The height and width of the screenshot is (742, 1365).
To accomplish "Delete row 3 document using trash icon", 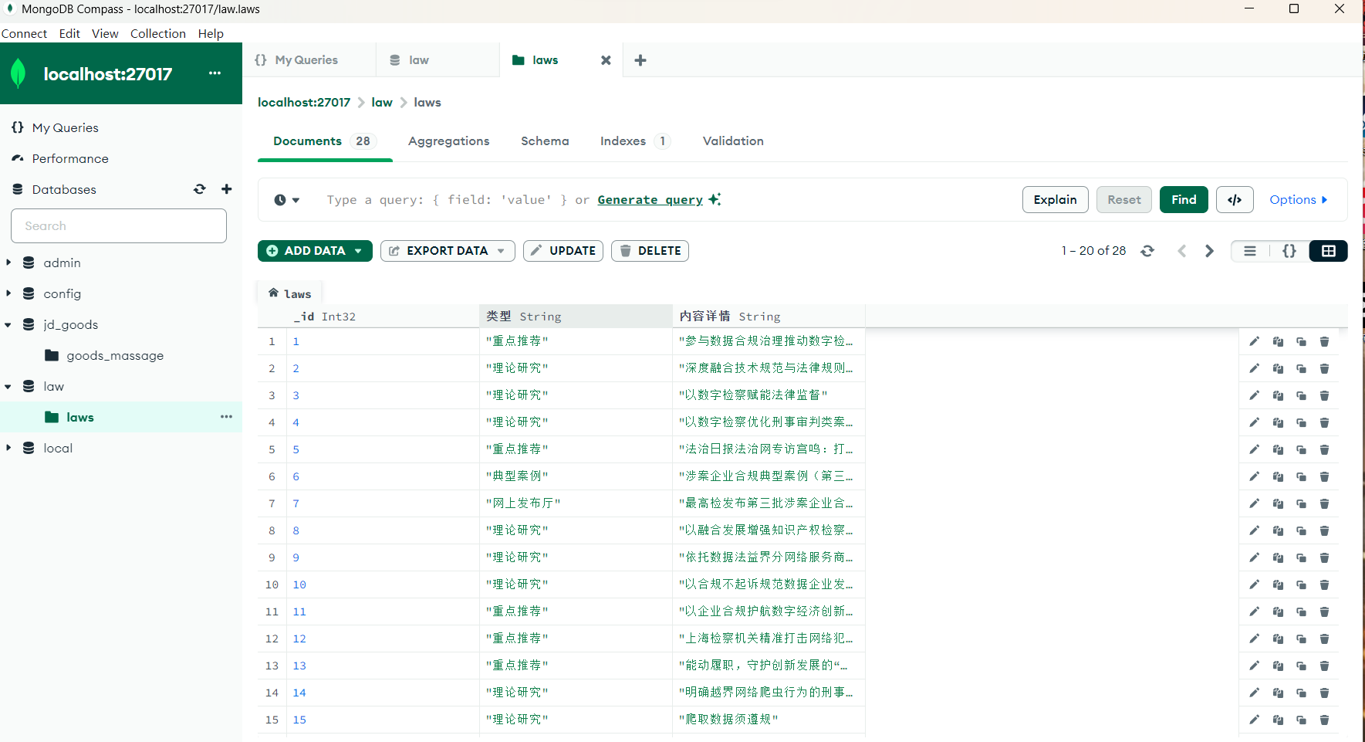I will point(1324,395).
